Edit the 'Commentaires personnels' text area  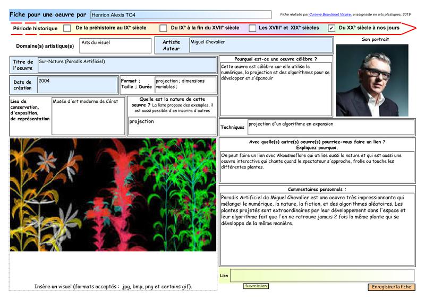click(x=317, y=229)
